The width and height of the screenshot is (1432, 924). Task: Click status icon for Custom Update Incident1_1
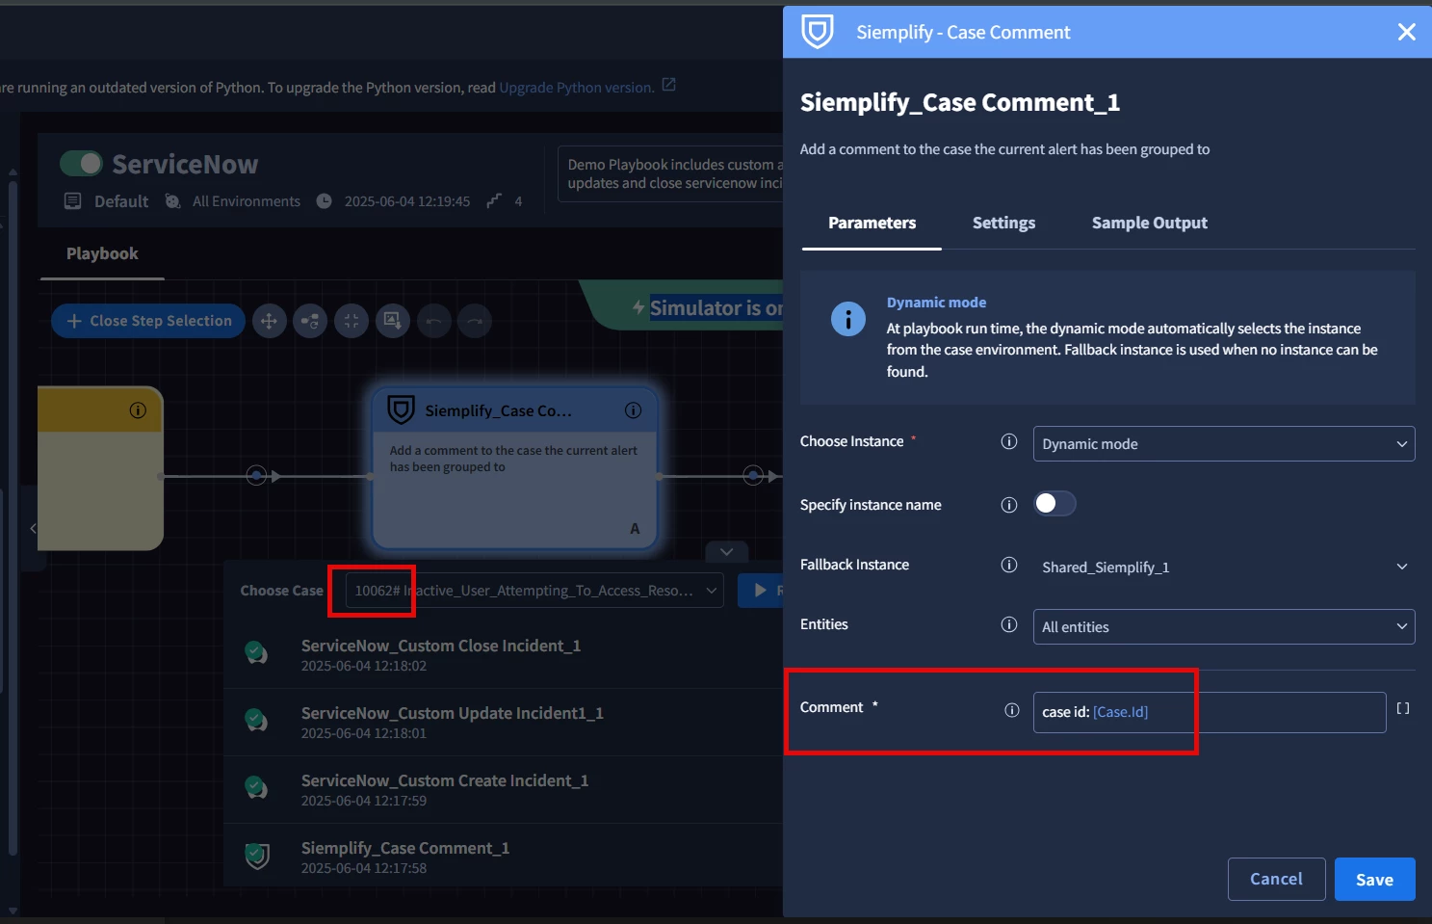tap(256, 721)
